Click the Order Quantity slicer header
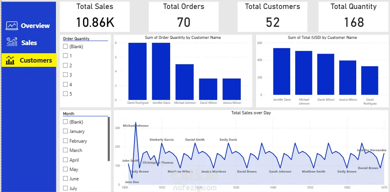 [x=76, y=38]
